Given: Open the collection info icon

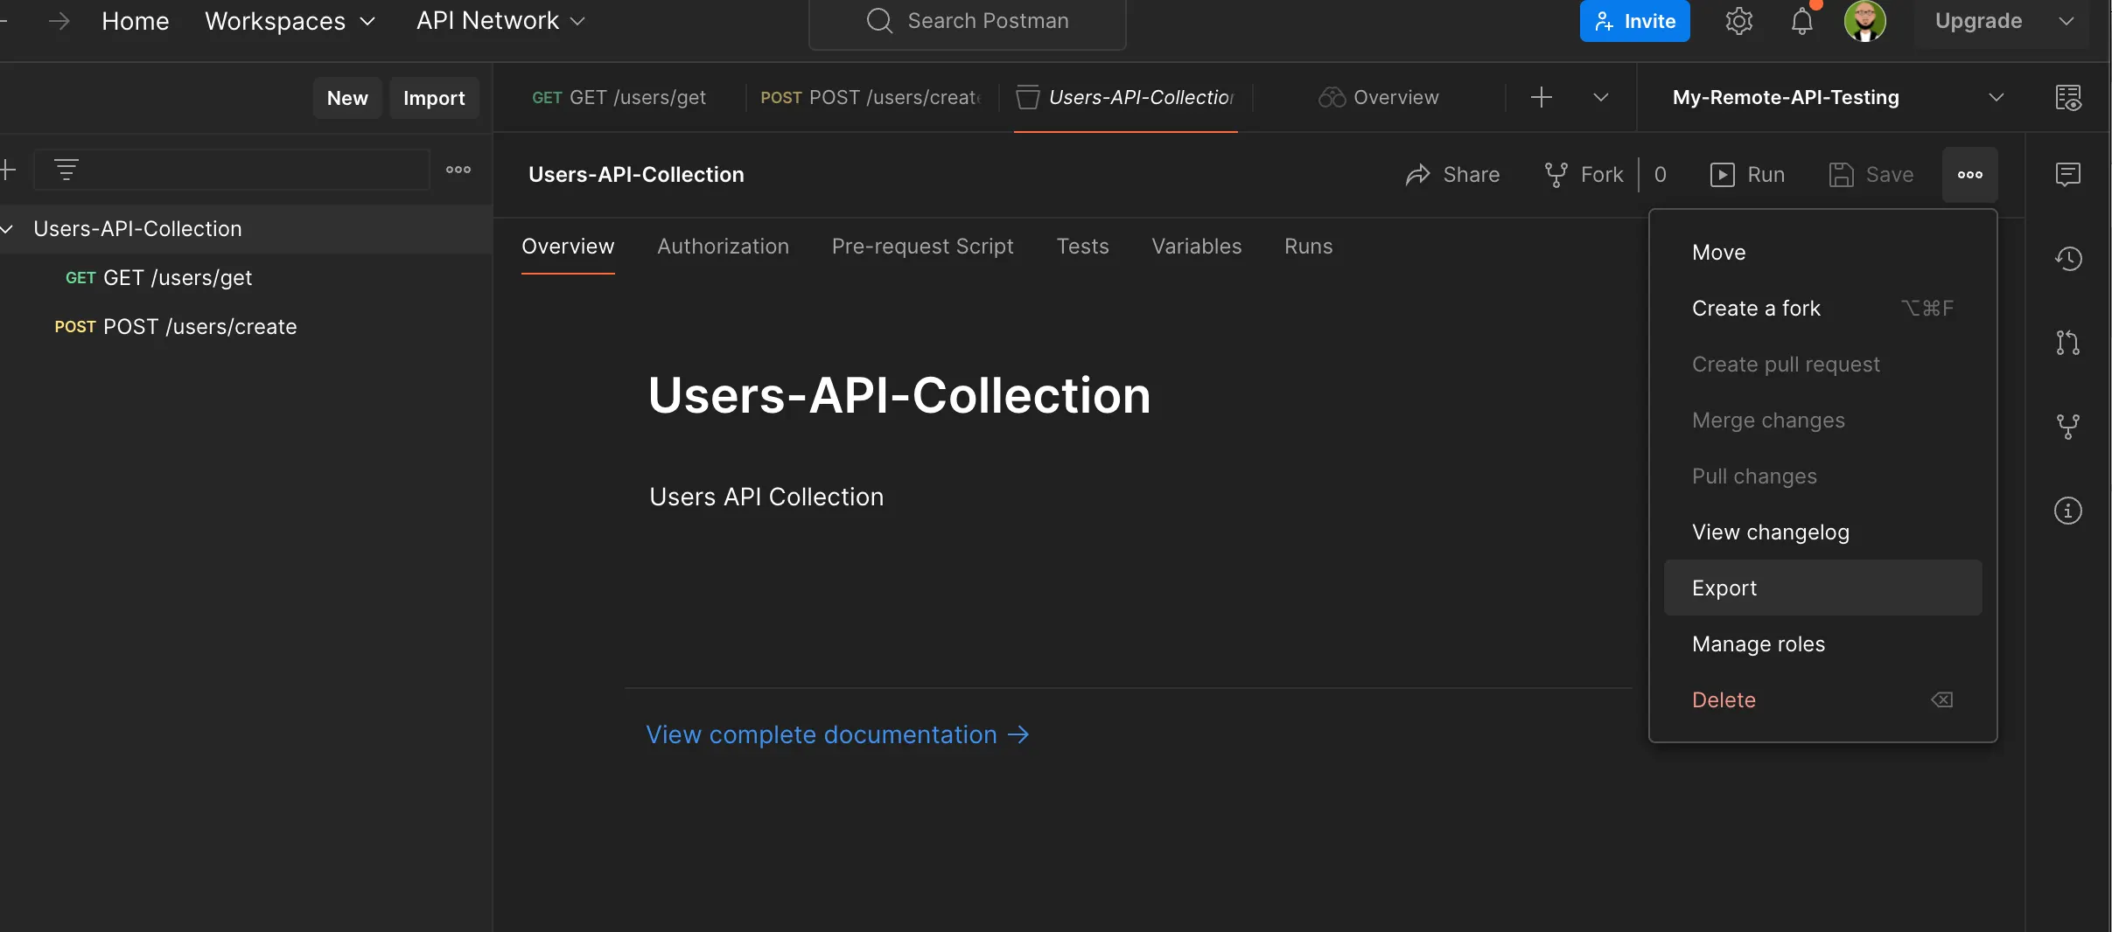Looking at the screenshot, I should tap(2068, 510).
